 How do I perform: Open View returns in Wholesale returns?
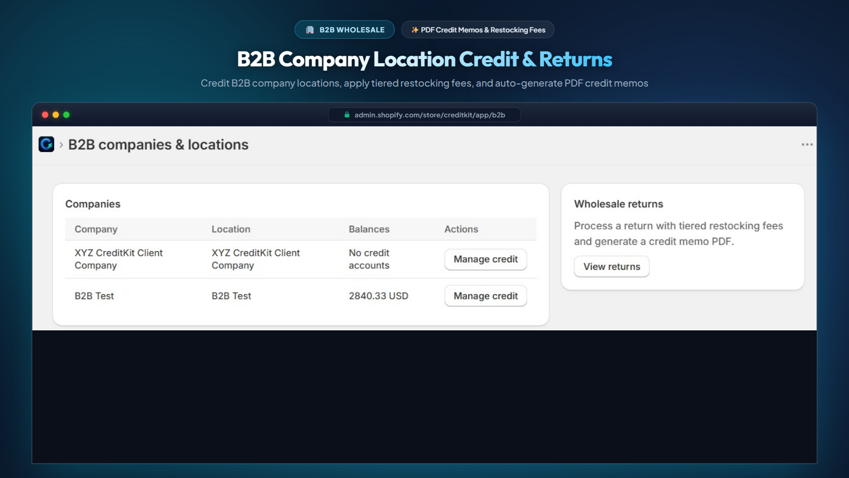(612, 267)
